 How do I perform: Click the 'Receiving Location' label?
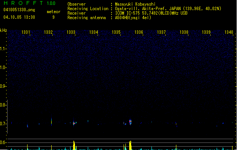[x=88, y=9]
